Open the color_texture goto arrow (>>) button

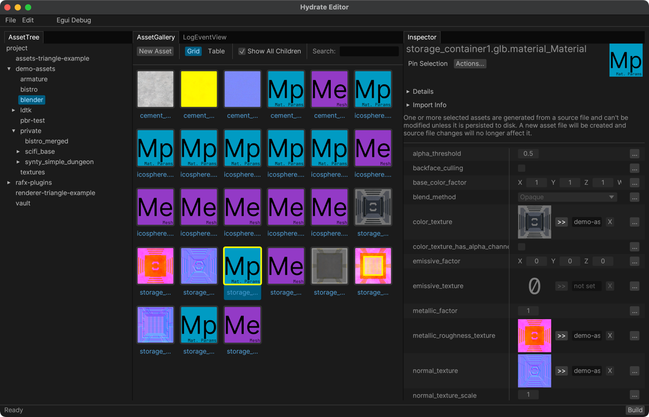pyautogui.click(x=561, y=222)
